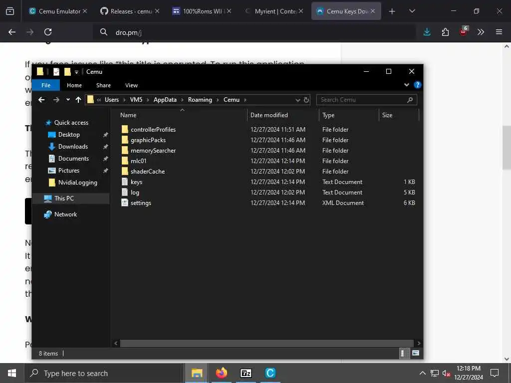
Task: Select the memorySearcher folder icon
Action: tap(124, 150)
